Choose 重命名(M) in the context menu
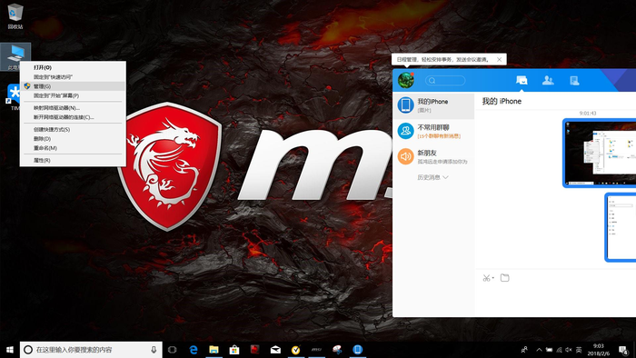This screenshot has width=636, height=358. coord(45,148)
